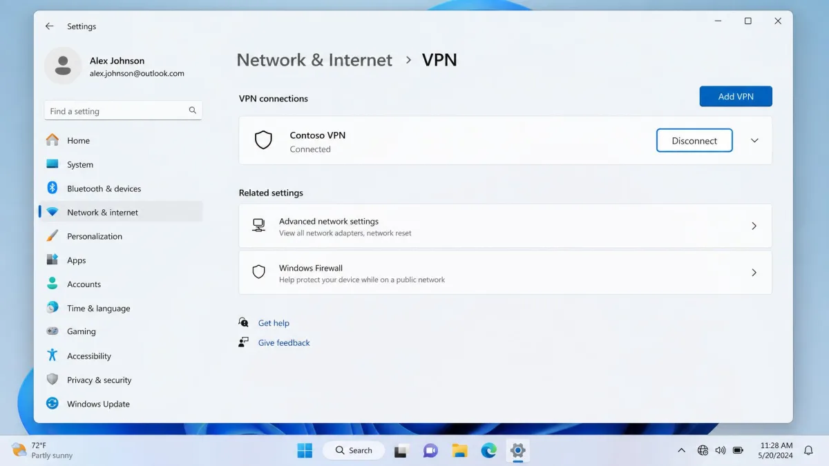Click the Connected status text
The width and height of the screenshot is (829, 466).
click(310, 149)
